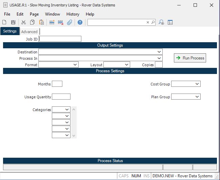Image resolution: width=220 pixels, height=180 pixels.
Task: Clear the toolbar search box with X
Action: coord(148,22)
